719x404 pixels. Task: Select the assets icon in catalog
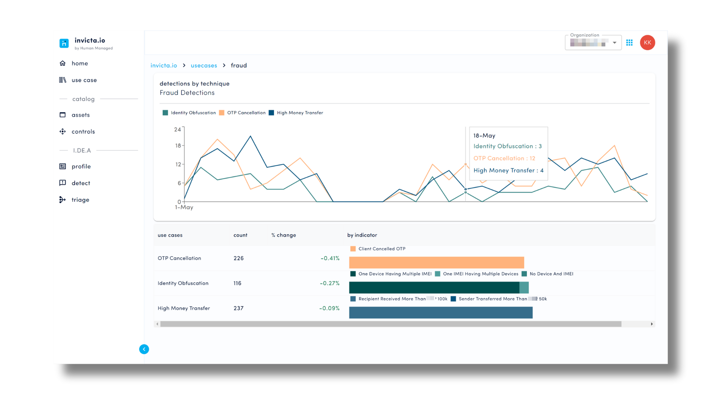pyautogui.click(x=63, y=115)
